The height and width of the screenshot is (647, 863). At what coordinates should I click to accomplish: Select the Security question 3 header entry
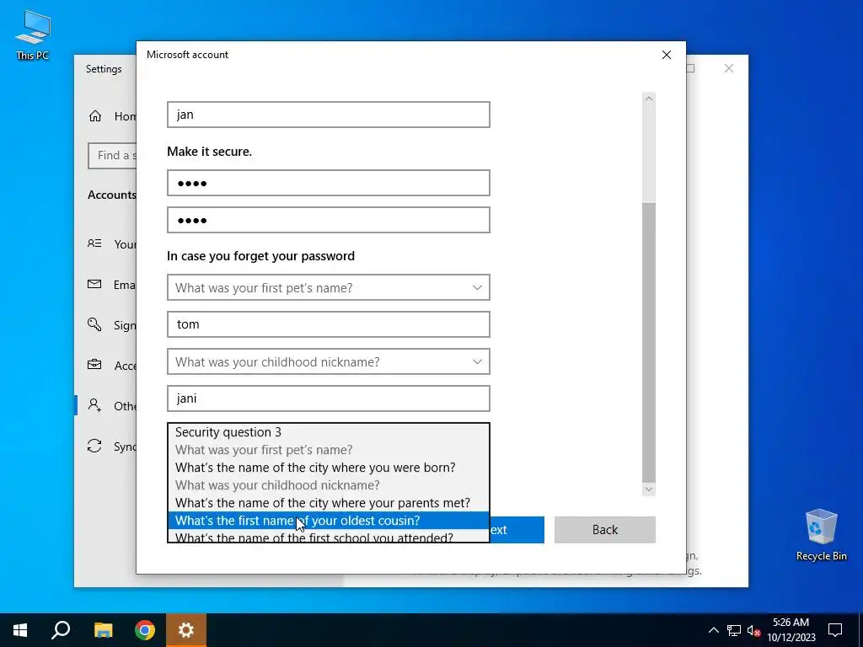[x=329, y=432]
